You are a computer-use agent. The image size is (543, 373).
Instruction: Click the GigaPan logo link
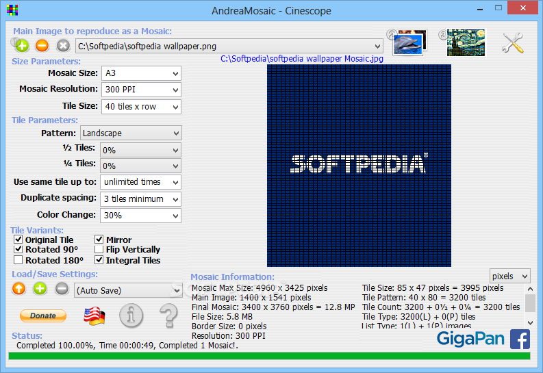point(470,339)
